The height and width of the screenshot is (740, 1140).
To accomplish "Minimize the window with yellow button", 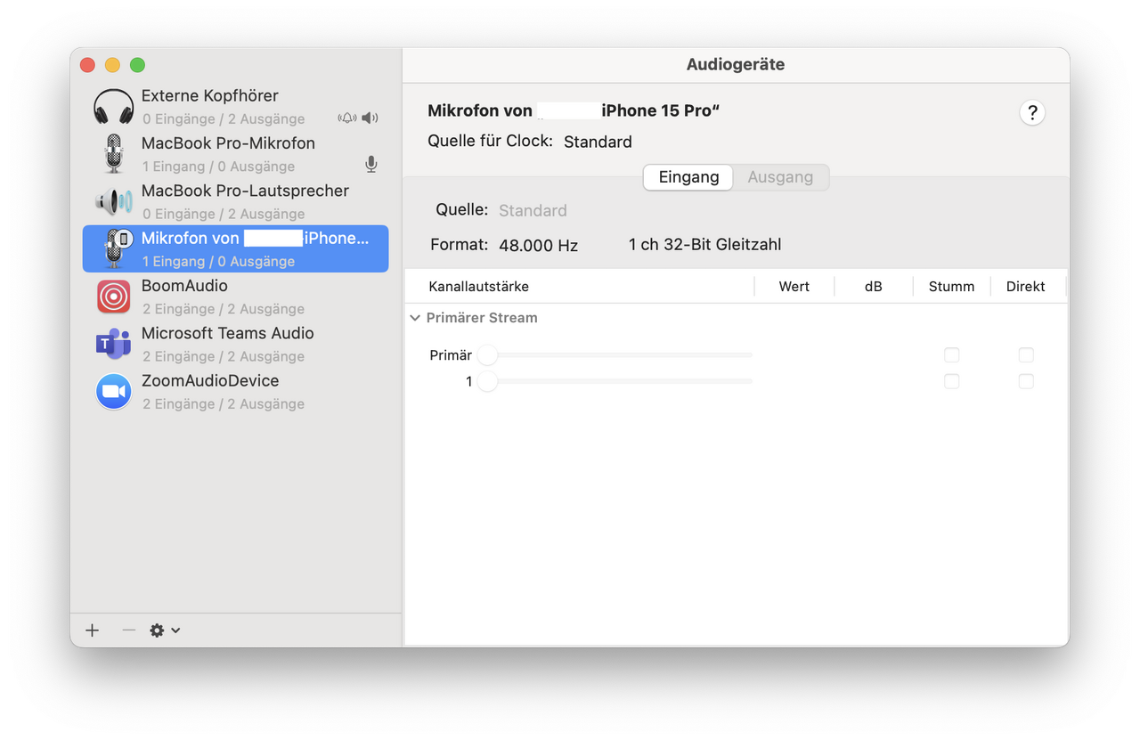I will click(x=112, y=65).
